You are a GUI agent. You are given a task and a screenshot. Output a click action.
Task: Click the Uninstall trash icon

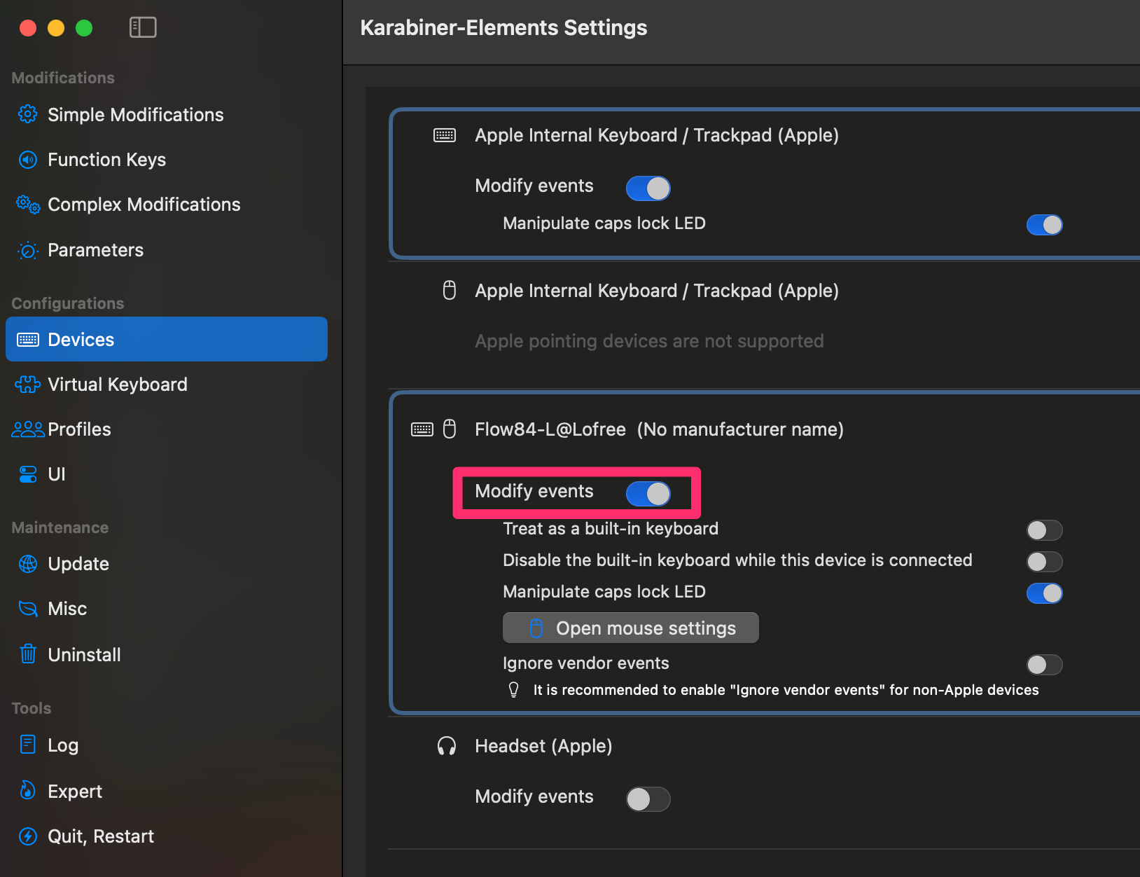point(28,654)
